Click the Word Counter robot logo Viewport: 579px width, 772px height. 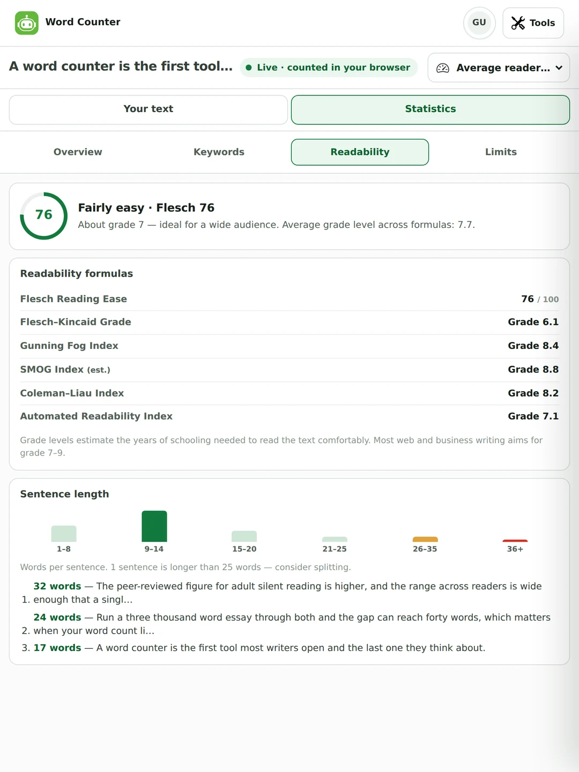point(26,23)
